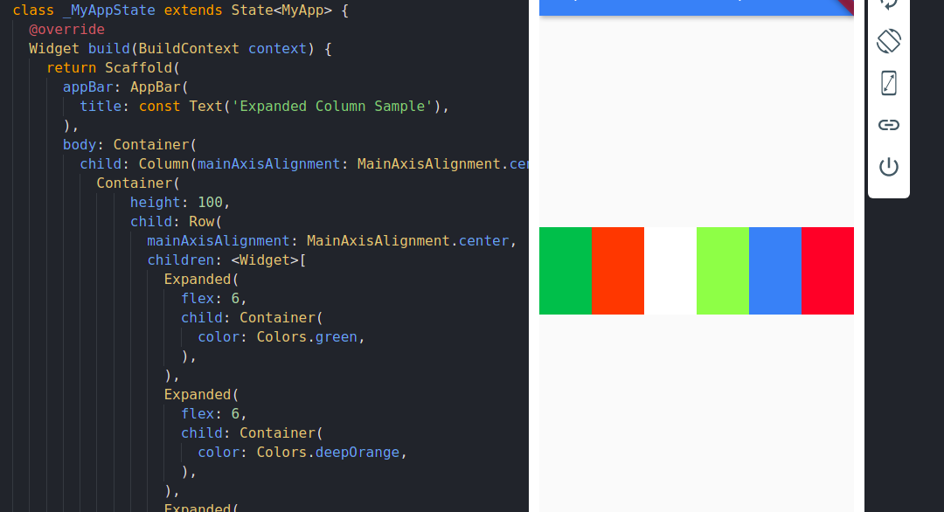Click the '_MyAppState' class name
Image resolution: width=944 pixels, height=512 pixels.
coord(109,10)
